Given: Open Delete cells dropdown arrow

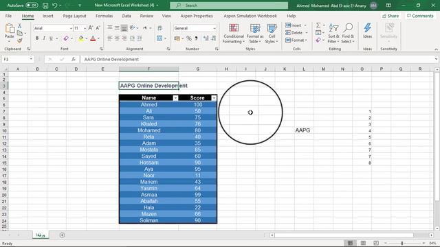Looking at the screenshot, I should click(307, 33).
